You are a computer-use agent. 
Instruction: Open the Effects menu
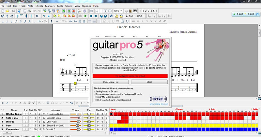[x=39, y=6]
